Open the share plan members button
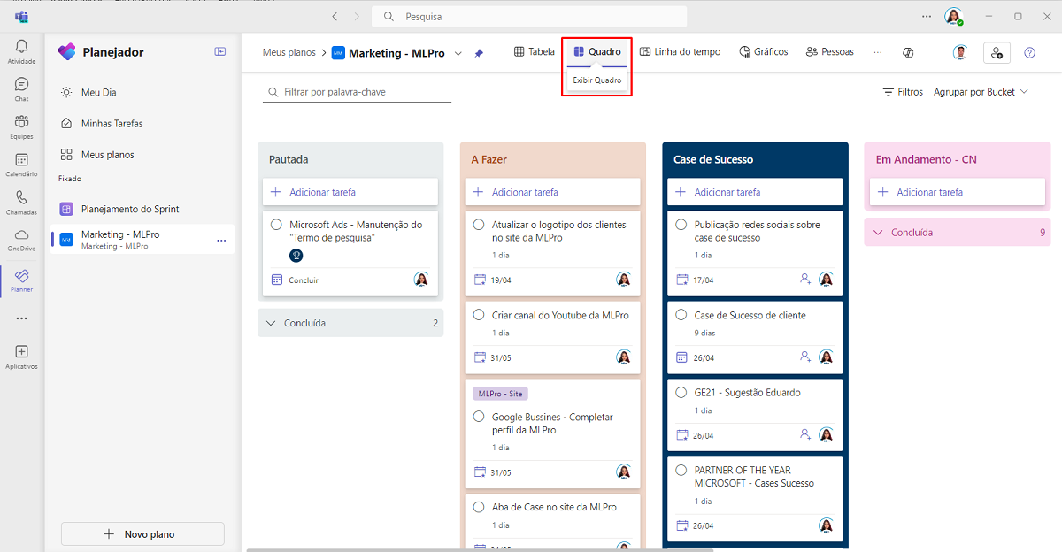Screen dimensions: 1062x552 [x=997, y=53]
